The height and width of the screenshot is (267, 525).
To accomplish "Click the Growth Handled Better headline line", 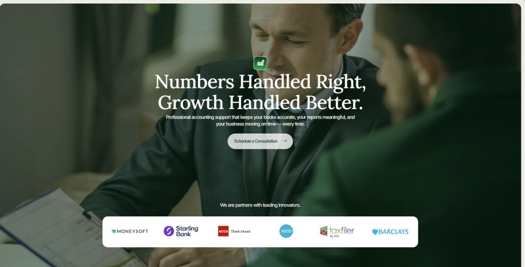I will (260, 103).
